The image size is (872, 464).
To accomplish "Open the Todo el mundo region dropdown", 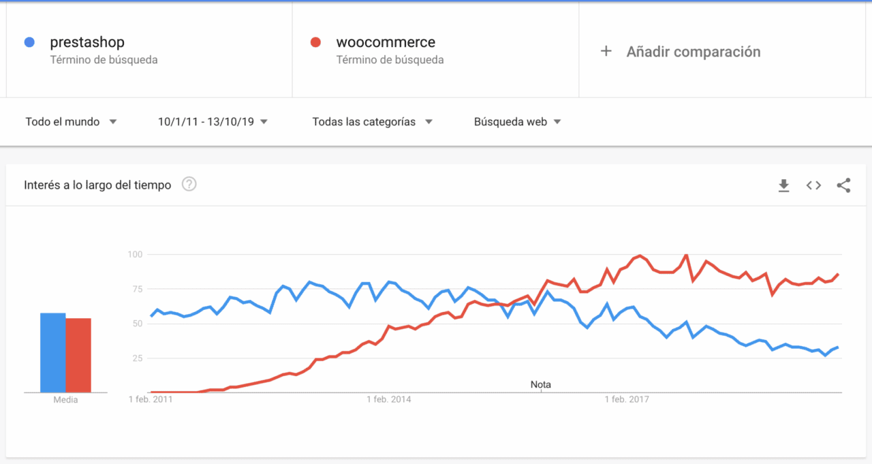I will [x=72, y=122].
